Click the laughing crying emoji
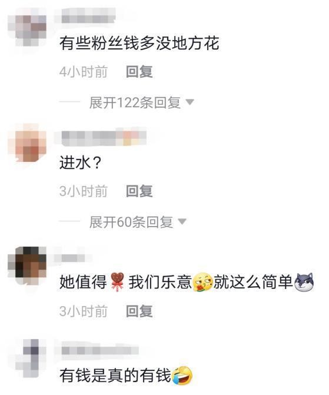The height and width of the screenshot is (395, 329). 182,375
